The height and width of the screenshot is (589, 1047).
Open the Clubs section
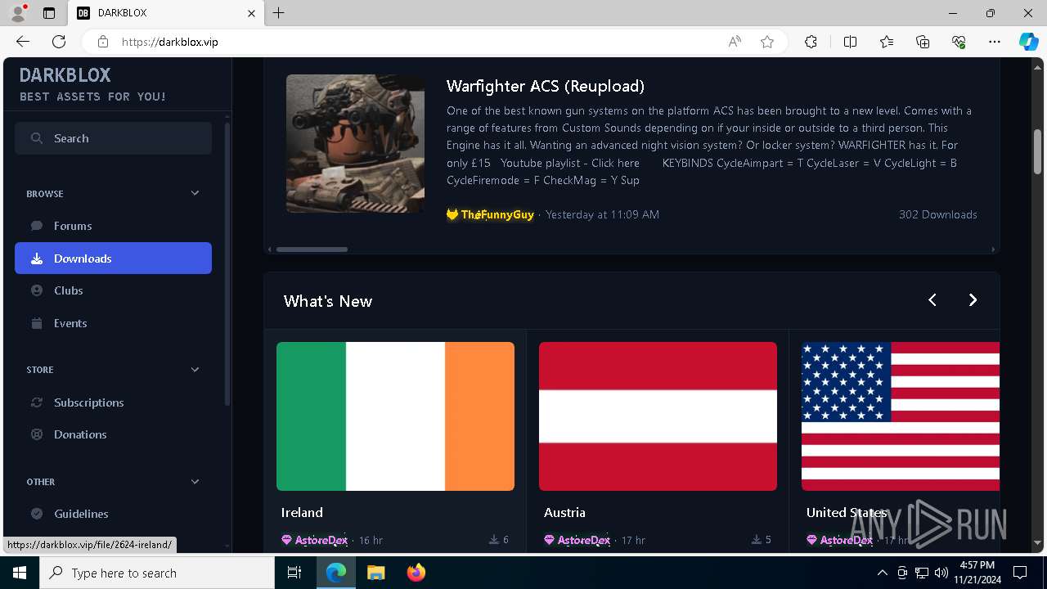click(113, 290)
